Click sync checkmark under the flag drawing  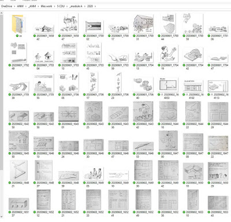[x=84, y=36]
